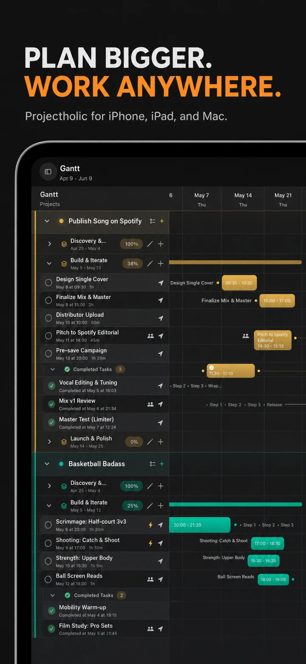This screenshot has width=306, height=664.
Task: Mark Pitch to Spotify Editorial complete
Action: (48, 336)
